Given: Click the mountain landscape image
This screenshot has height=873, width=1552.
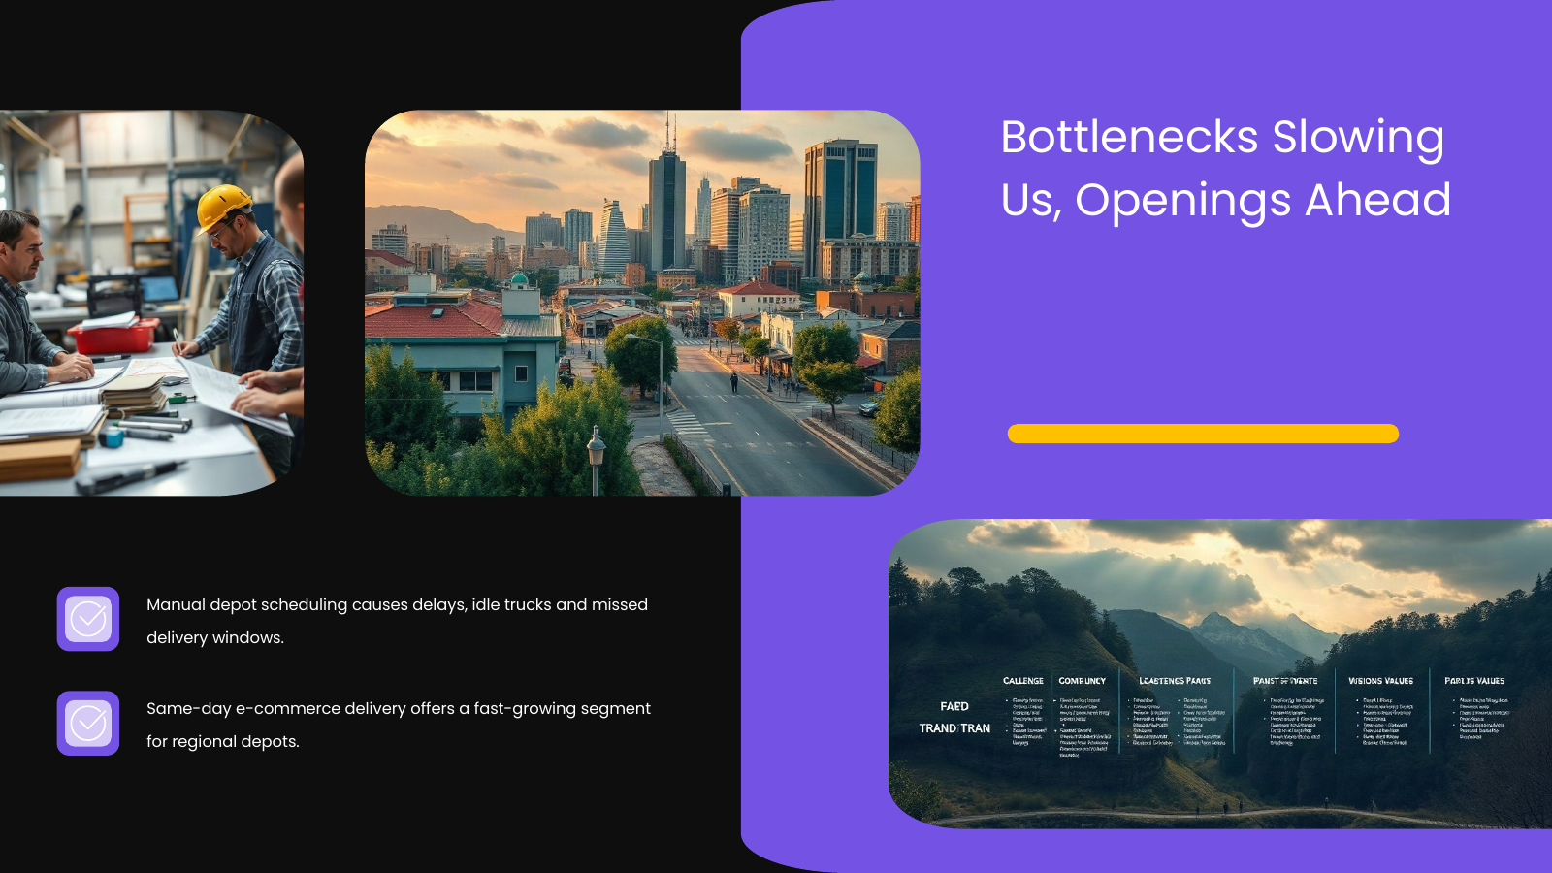Looking at the screenshot, I should coord(1220,674).
